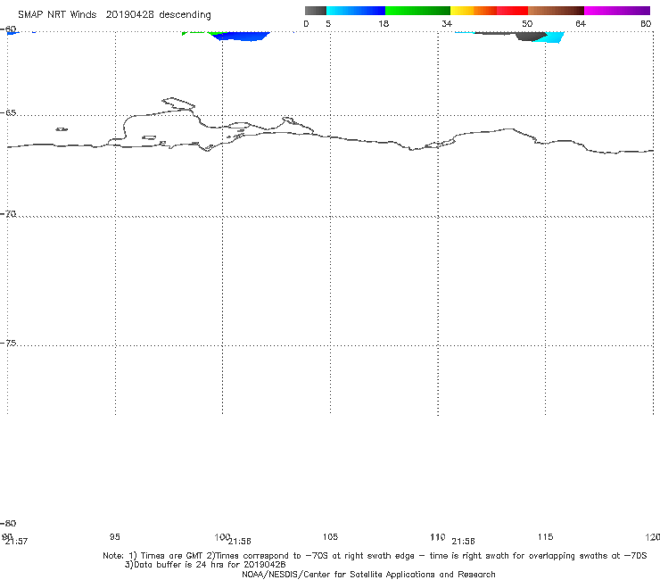Click the color bar label "50"
The height and width of the screenshot is (580, 660).
coord(527,24)
